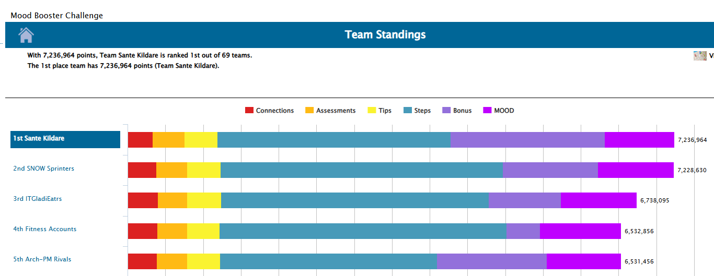Click the yellow Tips segment of Arch-PM Rivals' bar
714x276 pixels.
203,261
